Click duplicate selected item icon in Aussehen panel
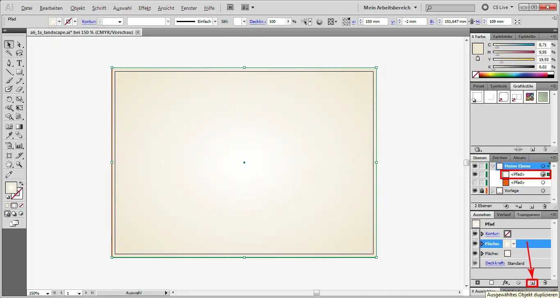 [532, 282]
